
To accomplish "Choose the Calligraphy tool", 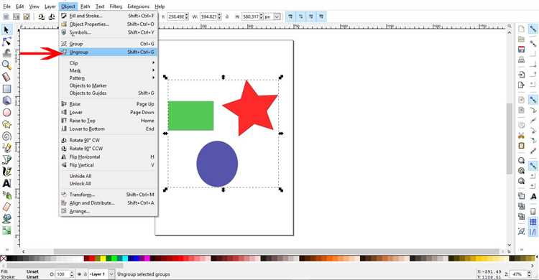I will [x=6, y=172].
